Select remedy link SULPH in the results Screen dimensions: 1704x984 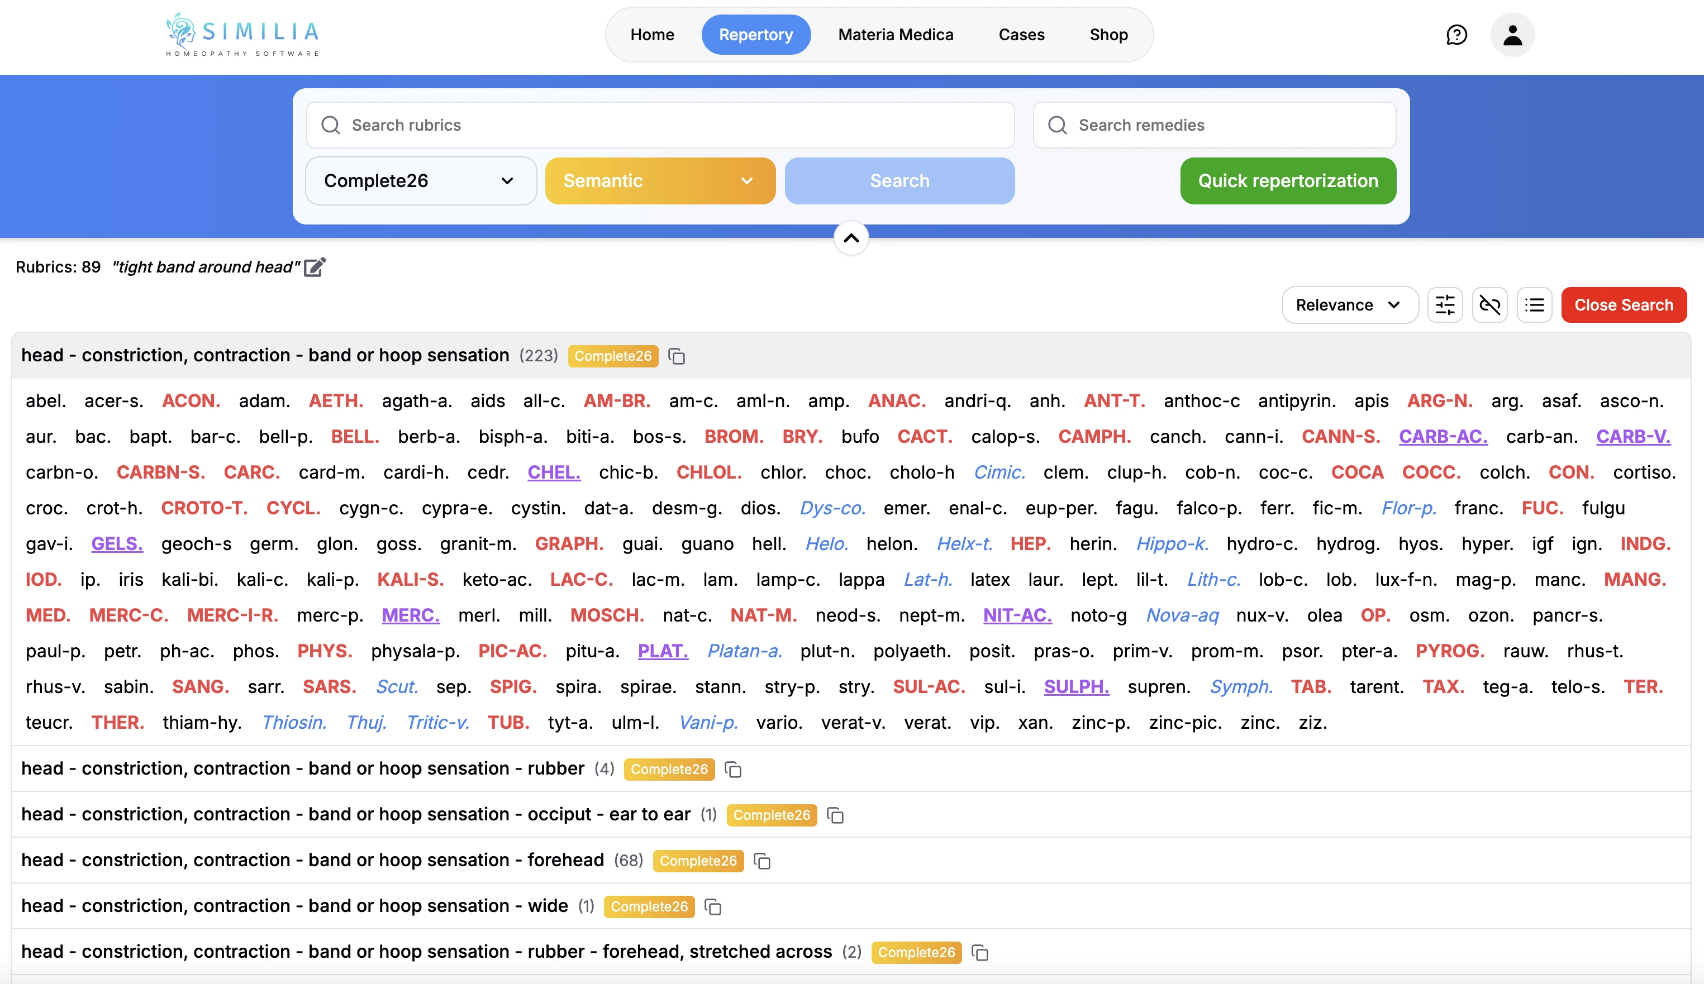tap(1076, 687)
